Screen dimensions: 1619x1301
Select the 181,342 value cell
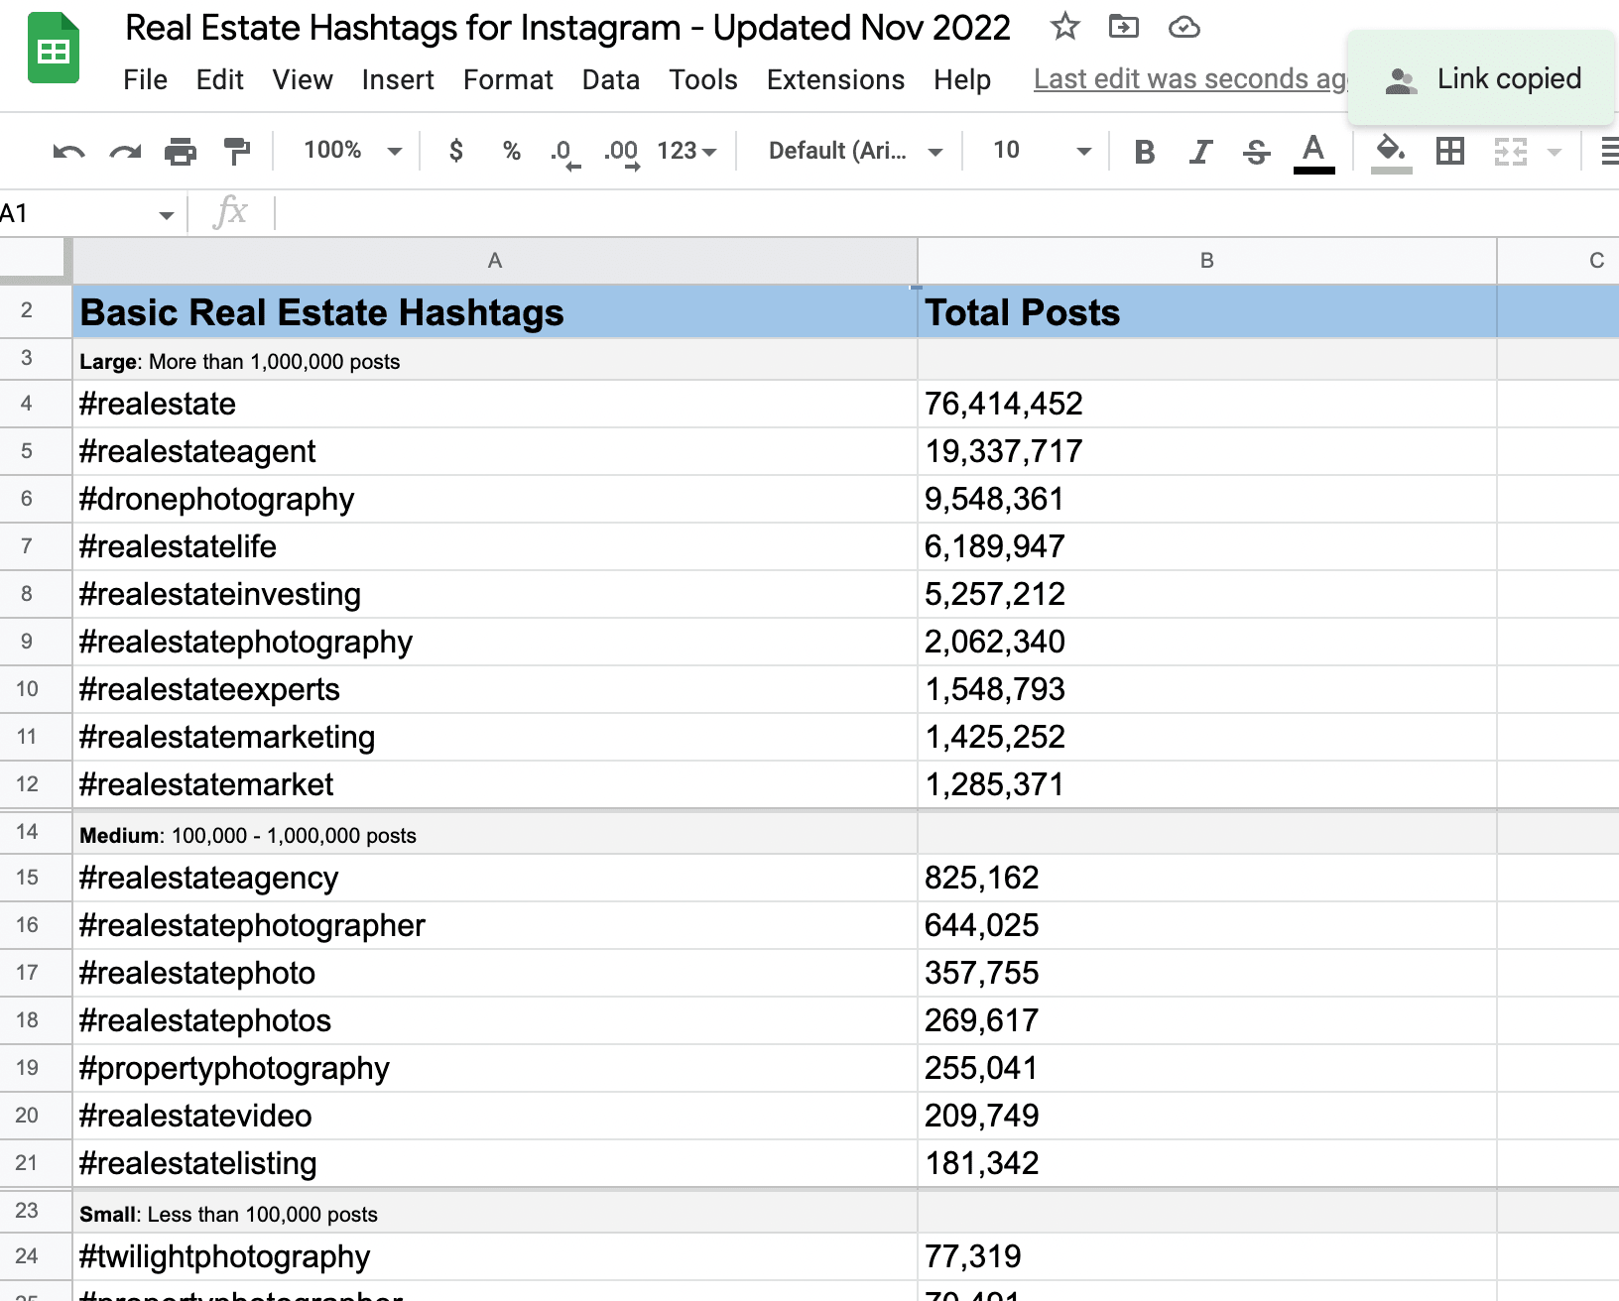1206,1163
